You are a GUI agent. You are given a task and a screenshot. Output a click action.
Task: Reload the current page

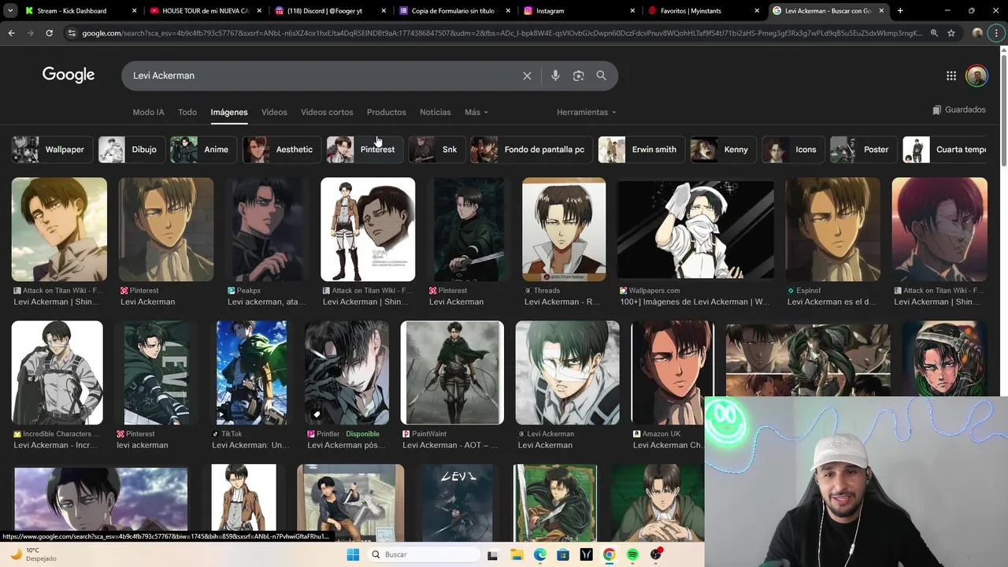(x=49, y=33)
